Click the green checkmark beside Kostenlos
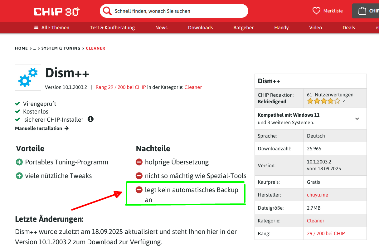 click(18, 111)
